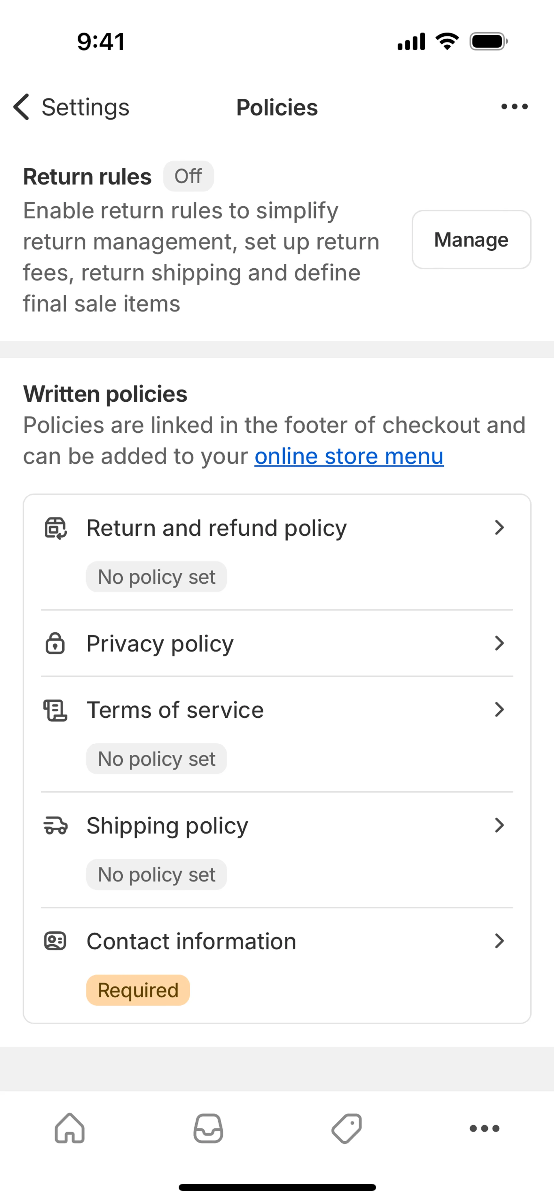Go to the Home tab
Image resolution: width=554 pixels, height=1202 pixels.
point(70,1128)
